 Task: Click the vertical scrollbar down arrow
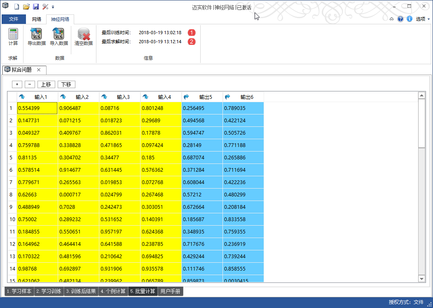pos(421,279)
